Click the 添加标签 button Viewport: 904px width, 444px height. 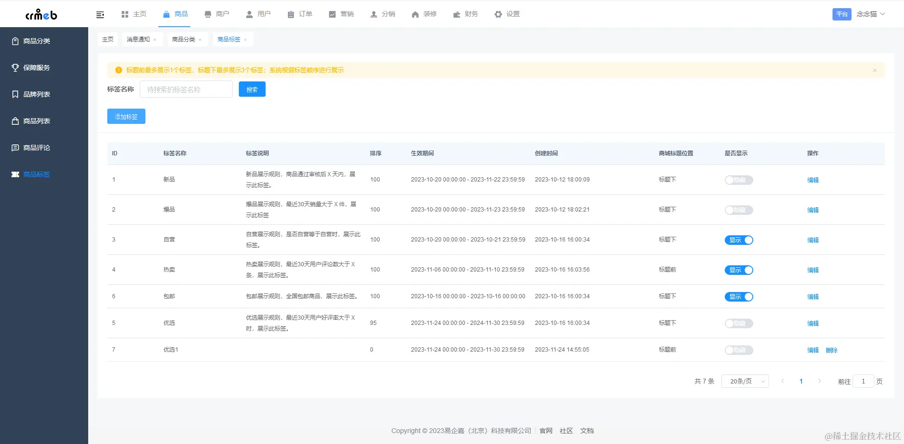(x=126, y=116)
